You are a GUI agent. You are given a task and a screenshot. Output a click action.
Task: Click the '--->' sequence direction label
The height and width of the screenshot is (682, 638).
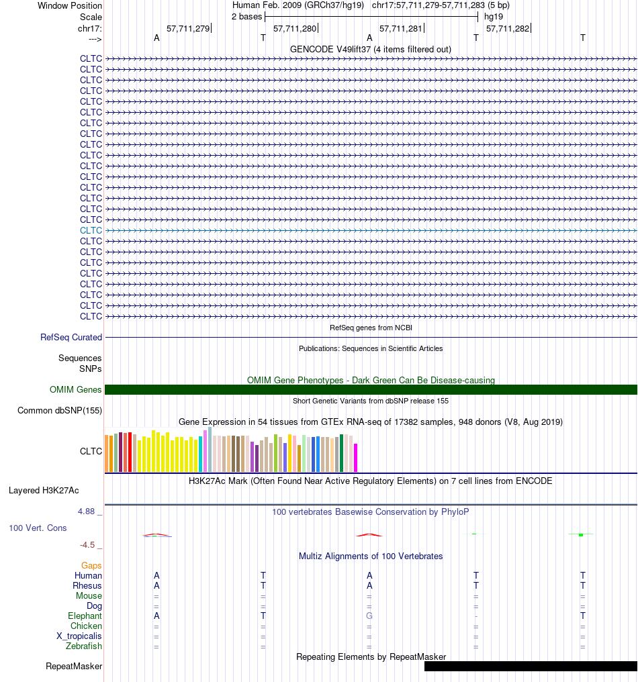[x=95, y=39]
